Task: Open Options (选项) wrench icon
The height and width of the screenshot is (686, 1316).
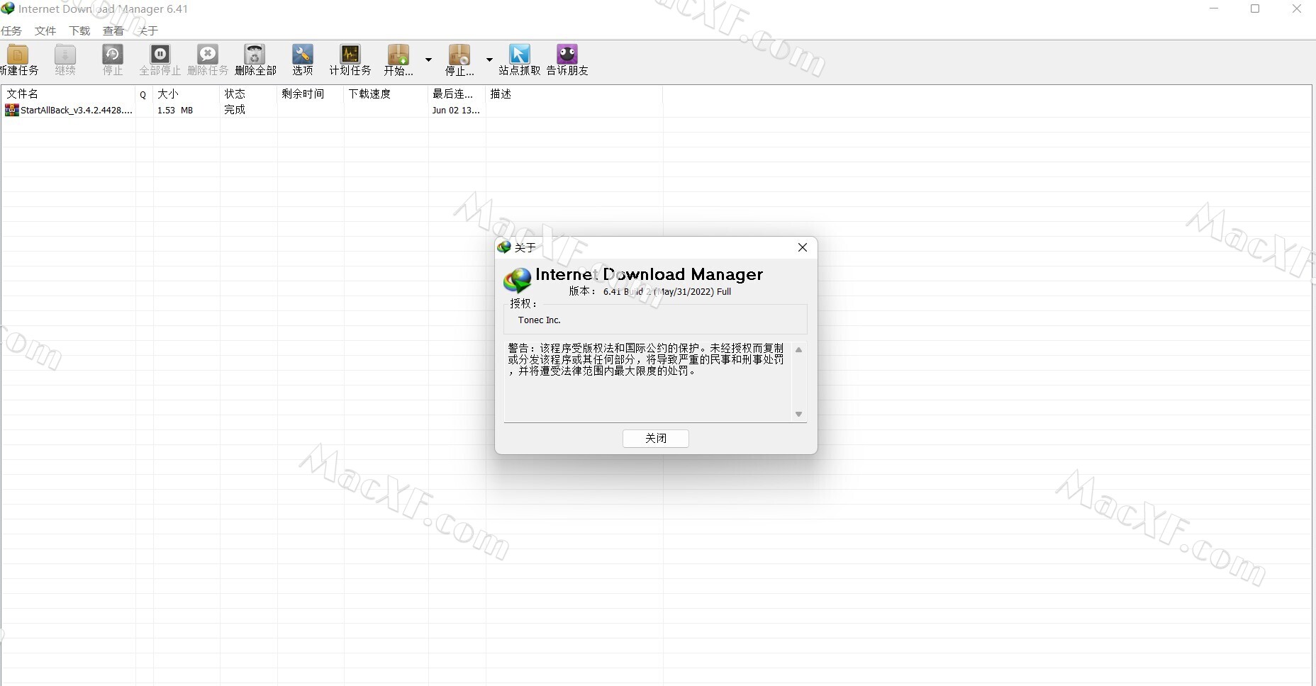Action: coord(303,55)
